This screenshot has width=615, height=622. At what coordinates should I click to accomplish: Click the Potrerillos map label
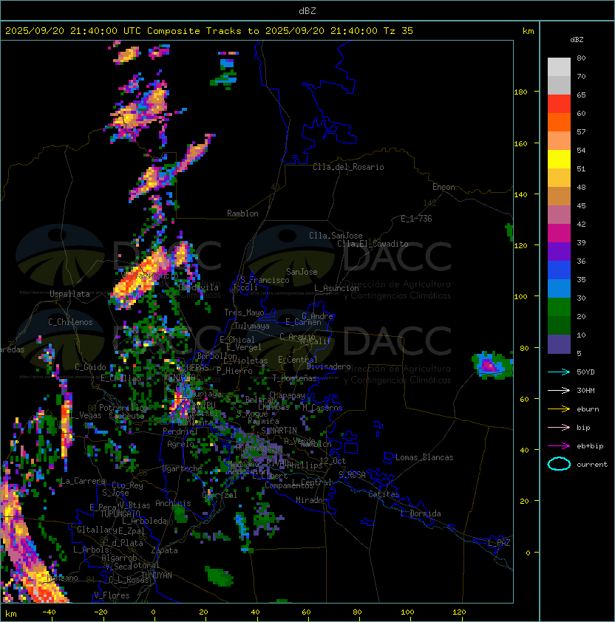click(x=123, y=408)
